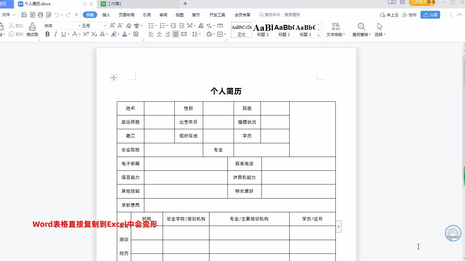
Task: Expand the font size dropdown showing 五号
Action: [x=93, y=25]
